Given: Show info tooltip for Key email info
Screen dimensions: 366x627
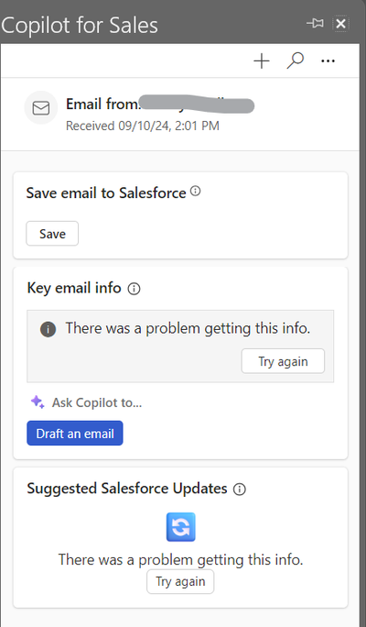Looking at the screenshot, I should [134, 289].
